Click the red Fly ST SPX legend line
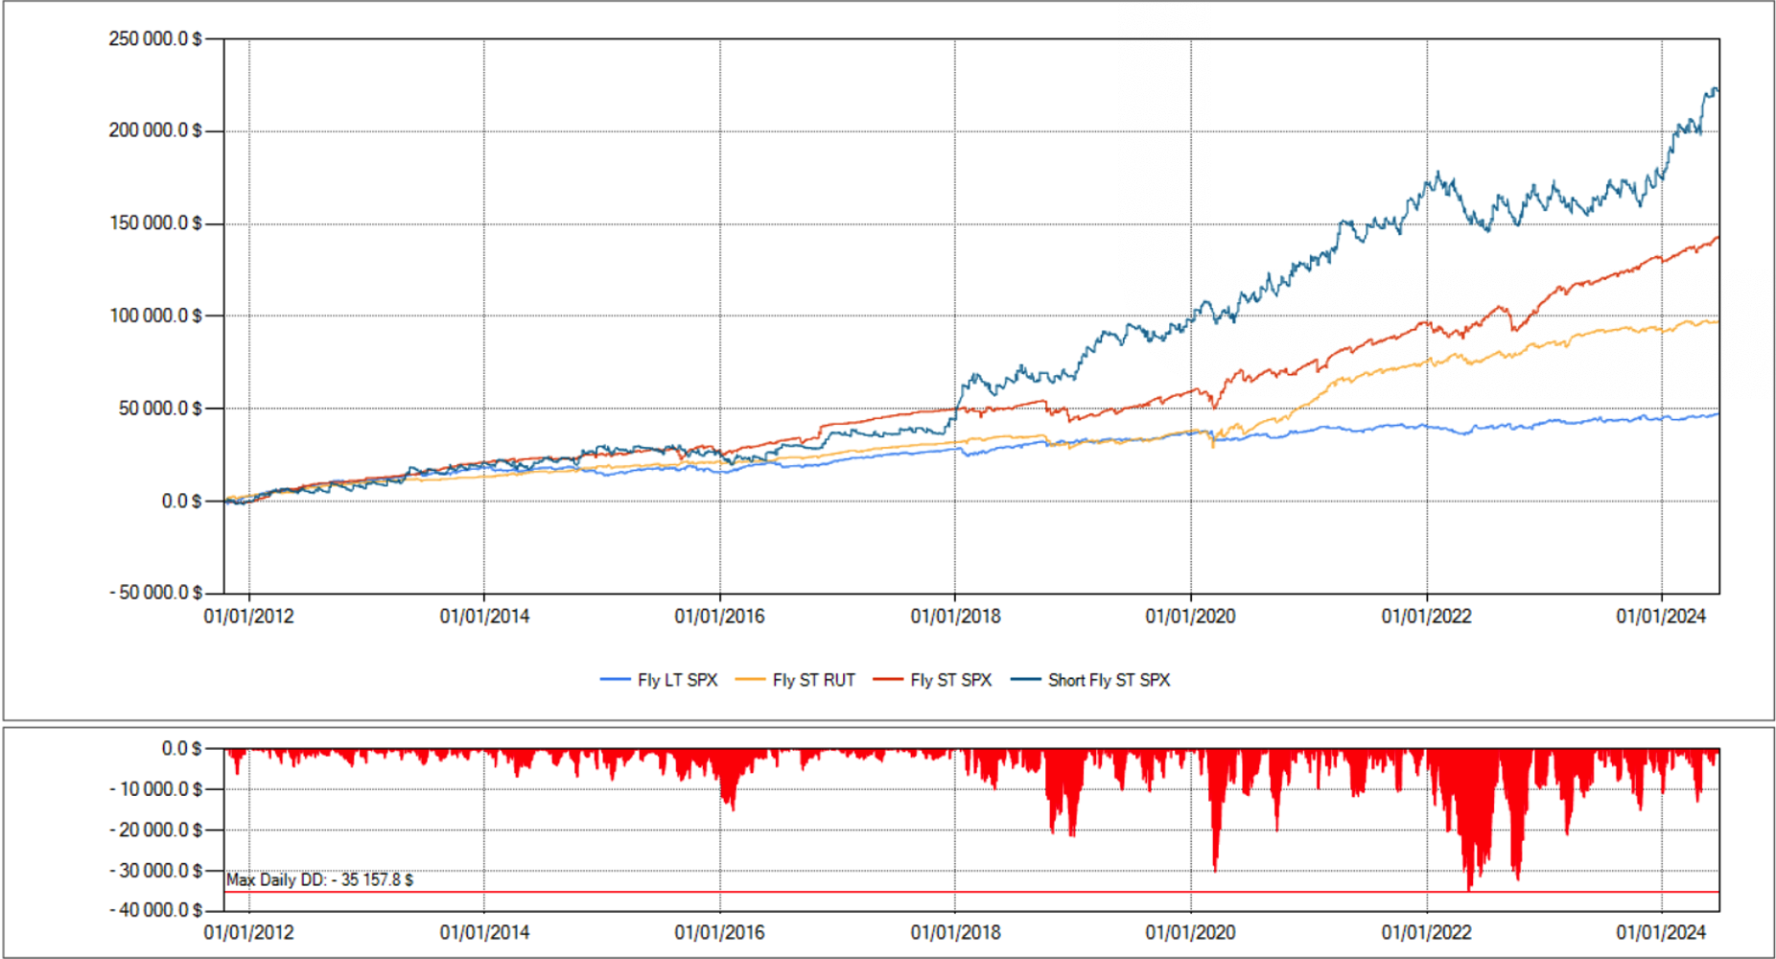 pyautogui.click(x=888, y=680)
